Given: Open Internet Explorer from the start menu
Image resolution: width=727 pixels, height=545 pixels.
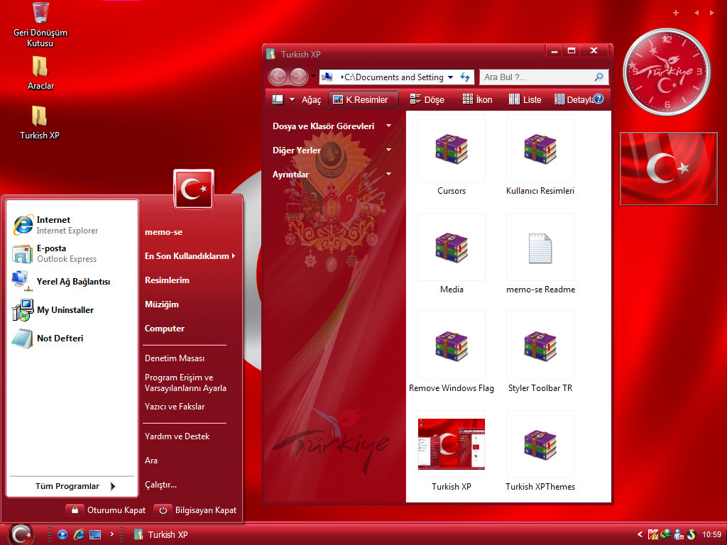Looking at the screenshot, I should coord(55,225).
